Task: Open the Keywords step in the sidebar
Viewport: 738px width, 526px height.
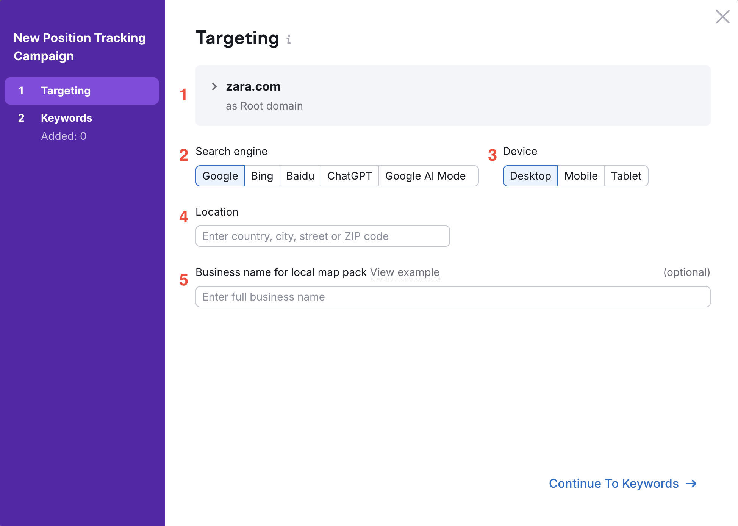Action: [x=66, y=118]
